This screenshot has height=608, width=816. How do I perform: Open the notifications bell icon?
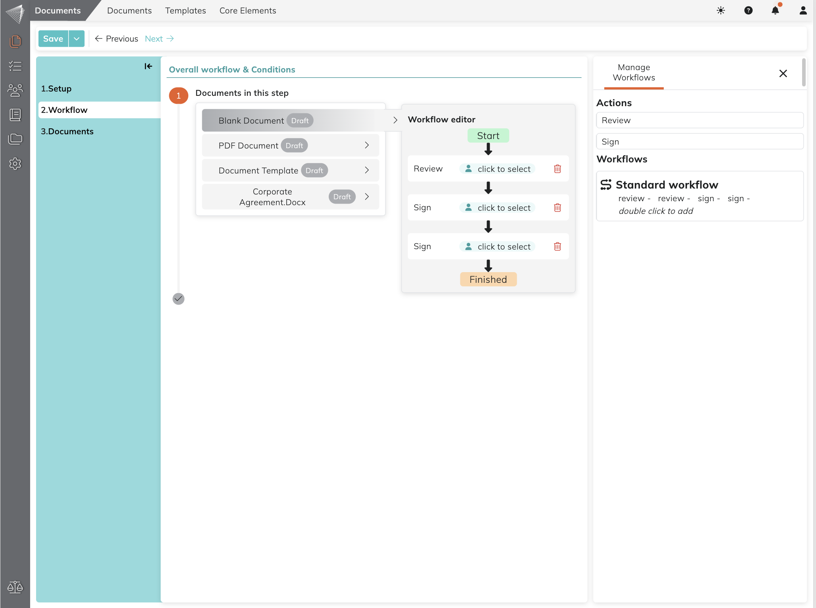pyautogui.click(x=775, y=11)
